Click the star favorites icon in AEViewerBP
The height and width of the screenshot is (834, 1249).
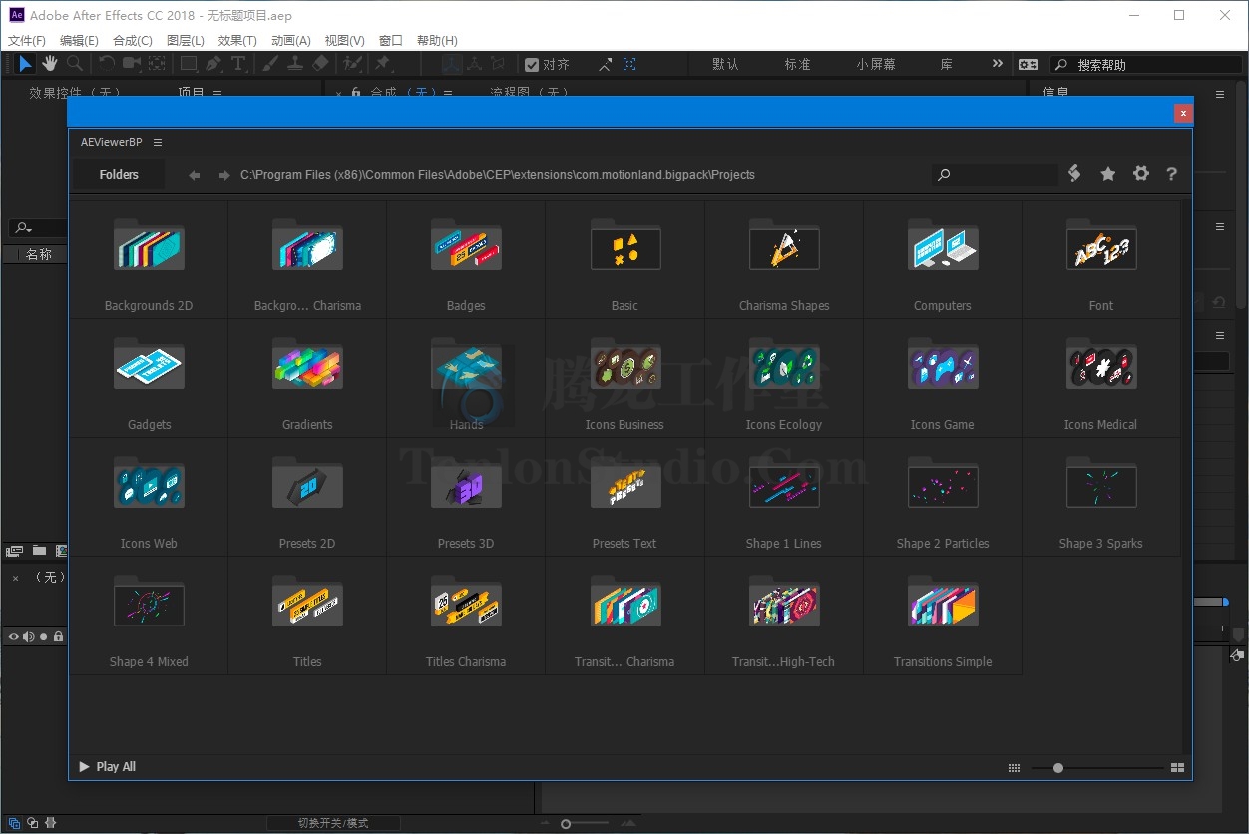pos(1107,174)
